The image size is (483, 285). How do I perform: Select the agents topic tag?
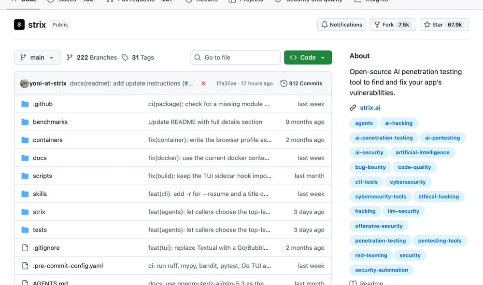[364, 123]
